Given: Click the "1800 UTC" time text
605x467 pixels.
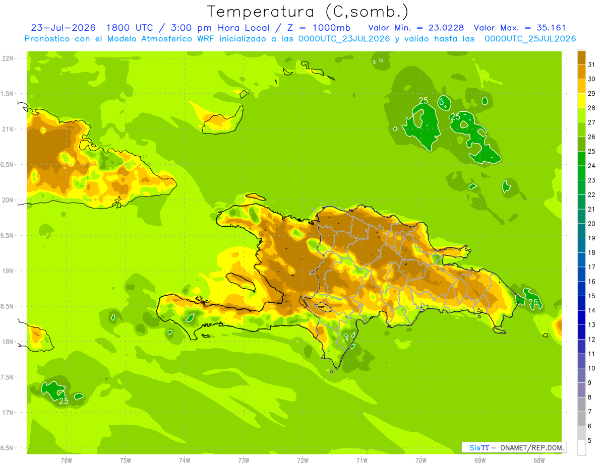Looking at the screenshot, I should (130, 28).
